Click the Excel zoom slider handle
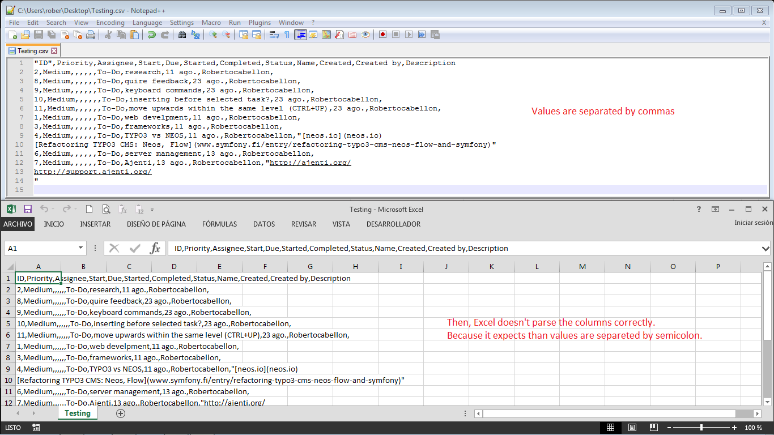The width and height of the screenshot is (774, 435). click(x=701, y=428)
